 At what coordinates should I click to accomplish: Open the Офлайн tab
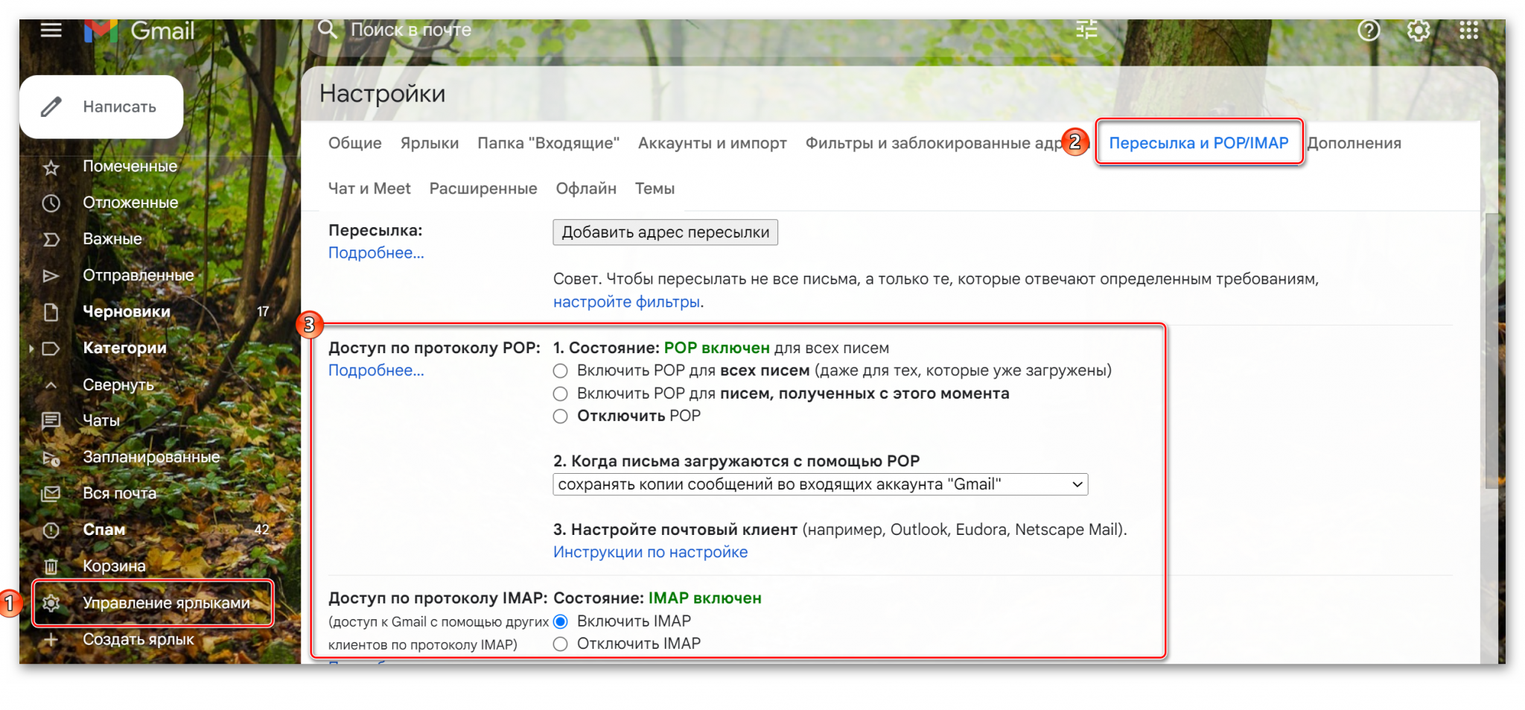click(x=586, y=188)
